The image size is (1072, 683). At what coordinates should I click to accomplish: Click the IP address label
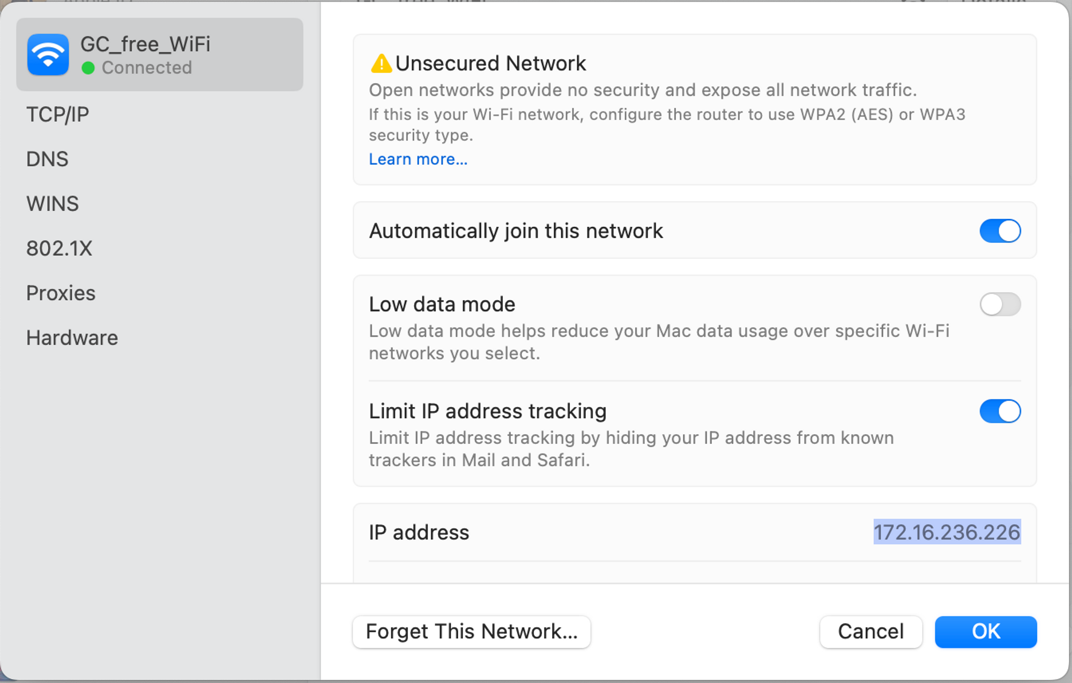419,532
